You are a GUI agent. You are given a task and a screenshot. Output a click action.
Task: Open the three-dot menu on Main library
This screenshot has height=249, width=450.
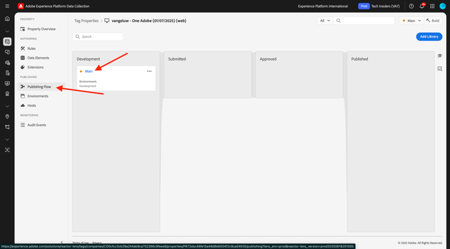149,71
